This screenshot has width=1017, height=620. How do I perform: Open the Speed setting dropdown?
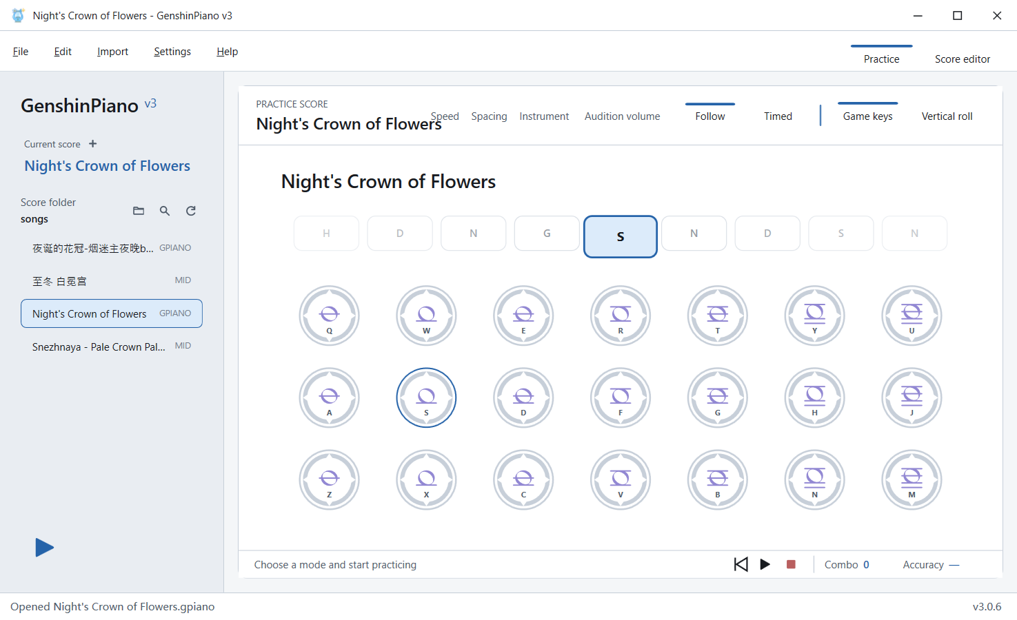pyautogui.click(x=445, y=116)
